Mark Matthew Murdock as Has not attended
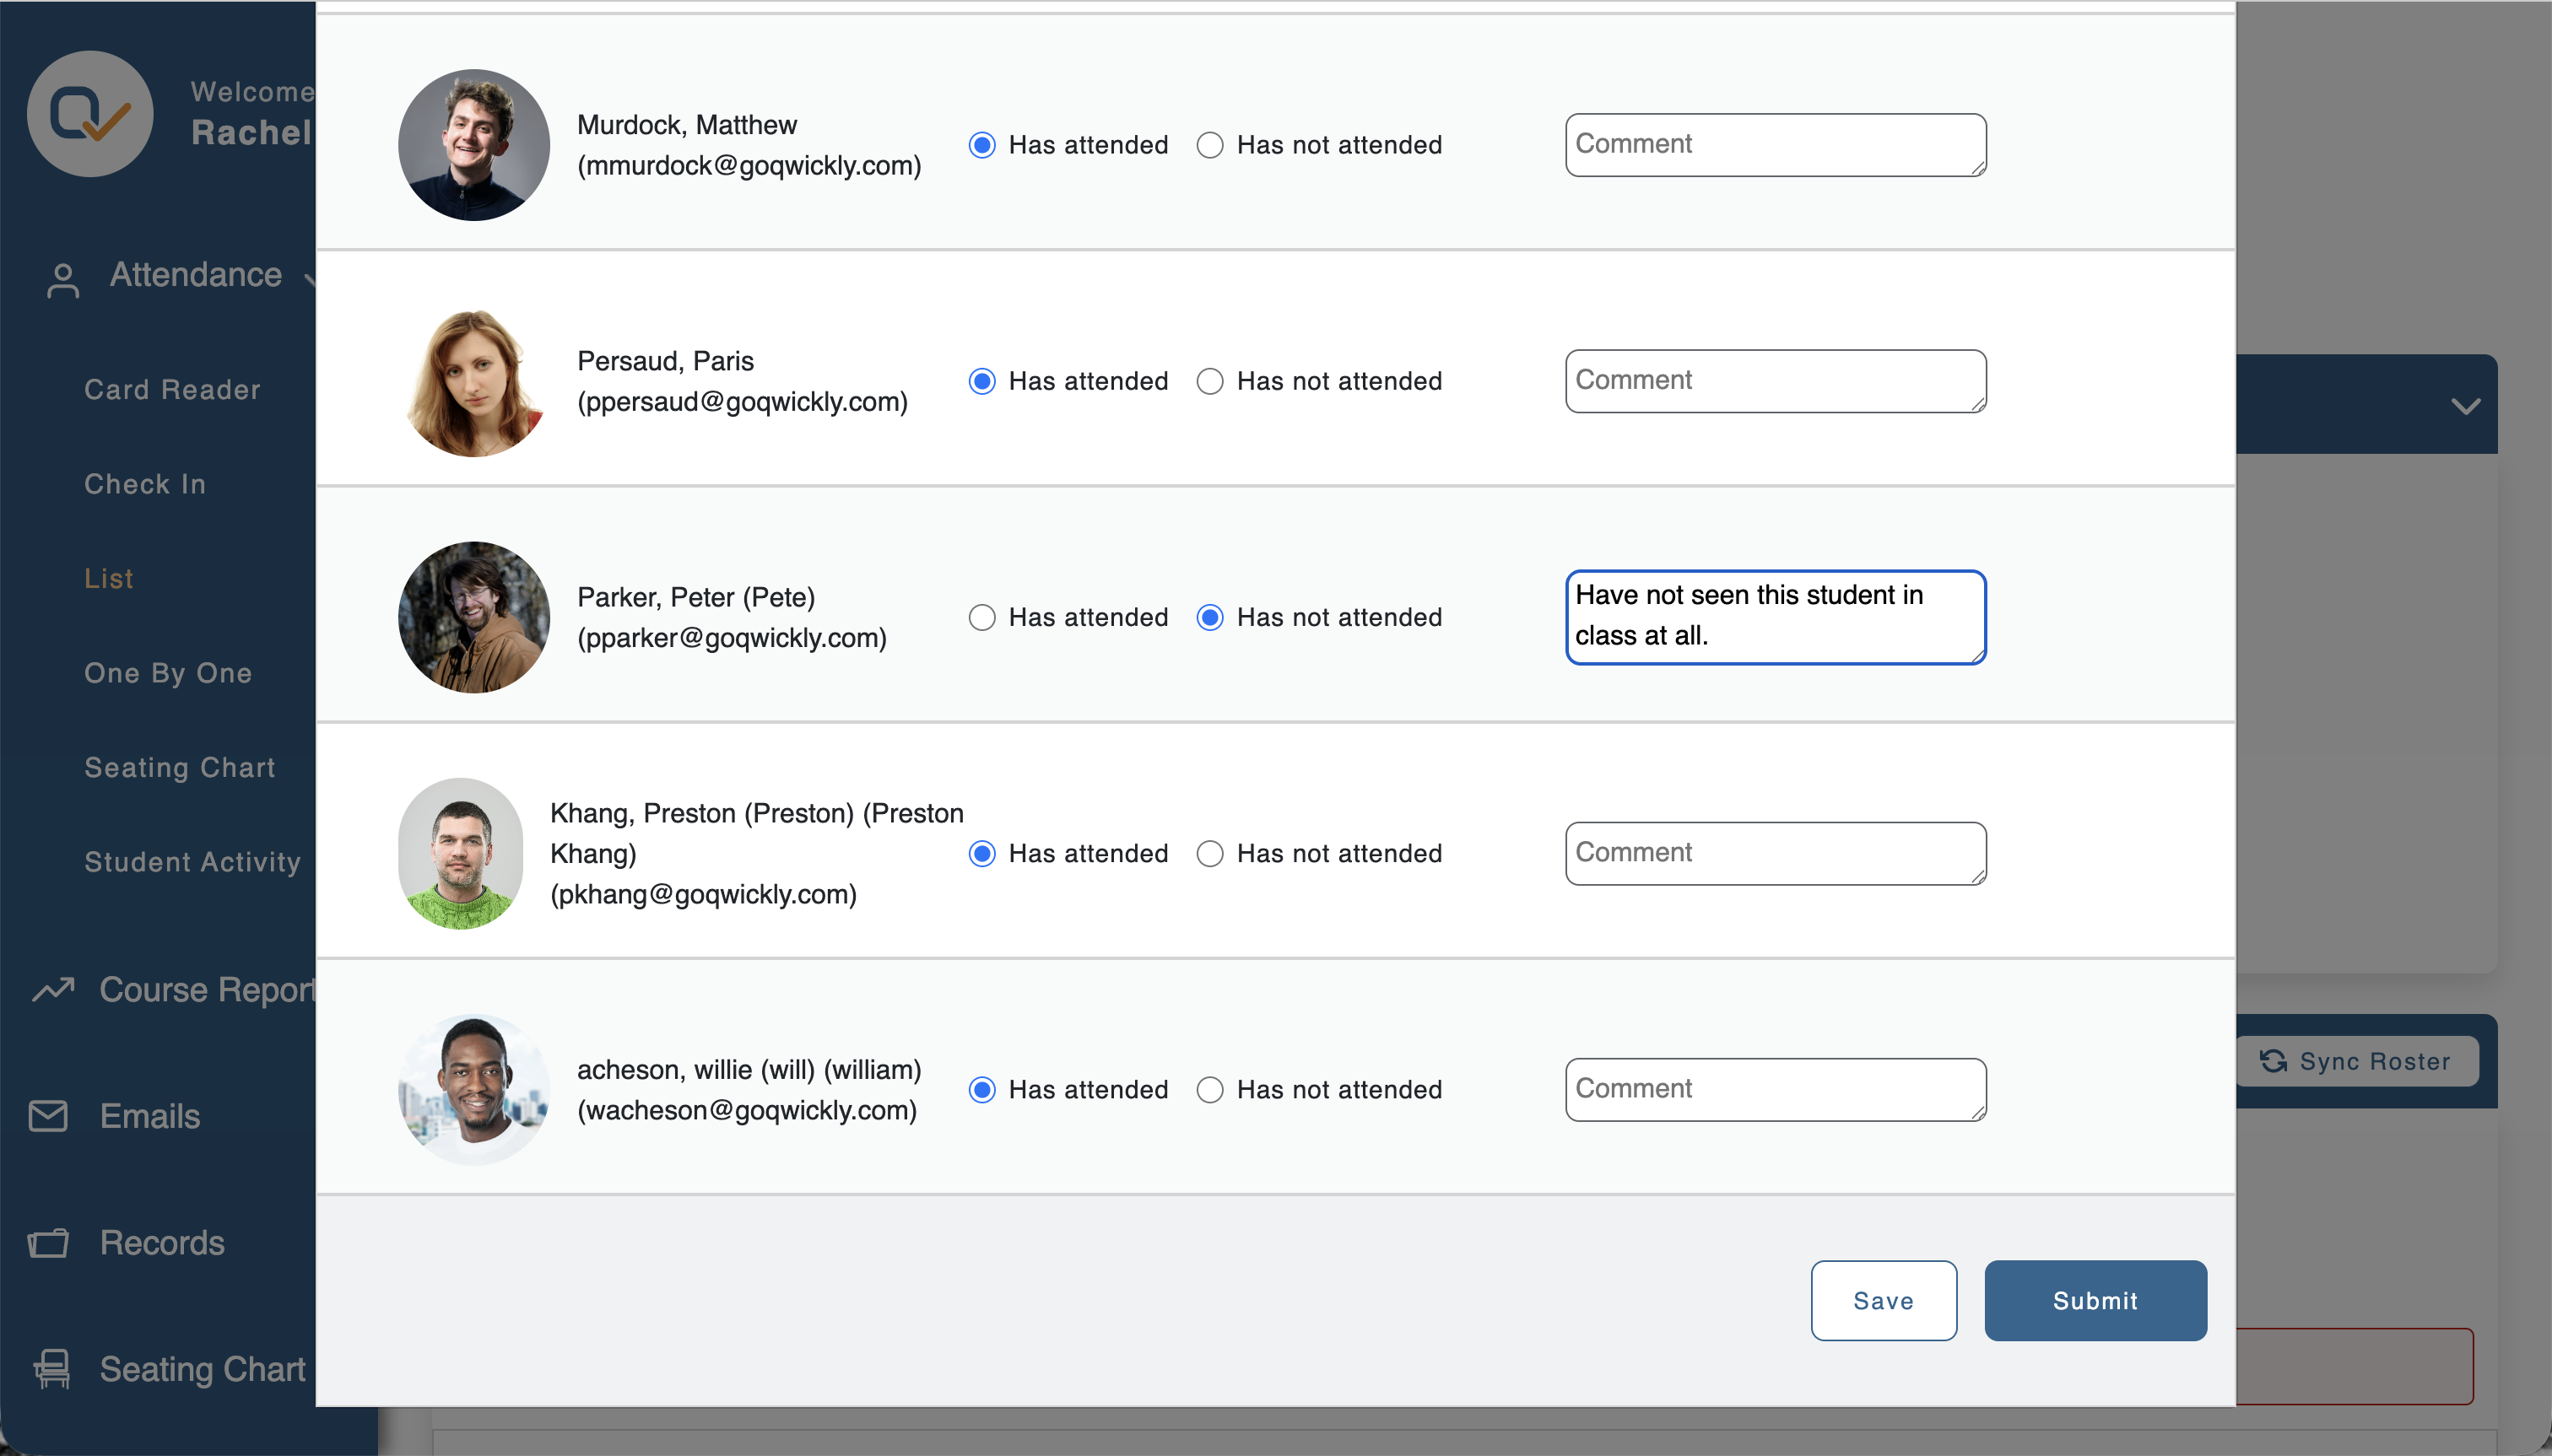 click(1210, 145)
